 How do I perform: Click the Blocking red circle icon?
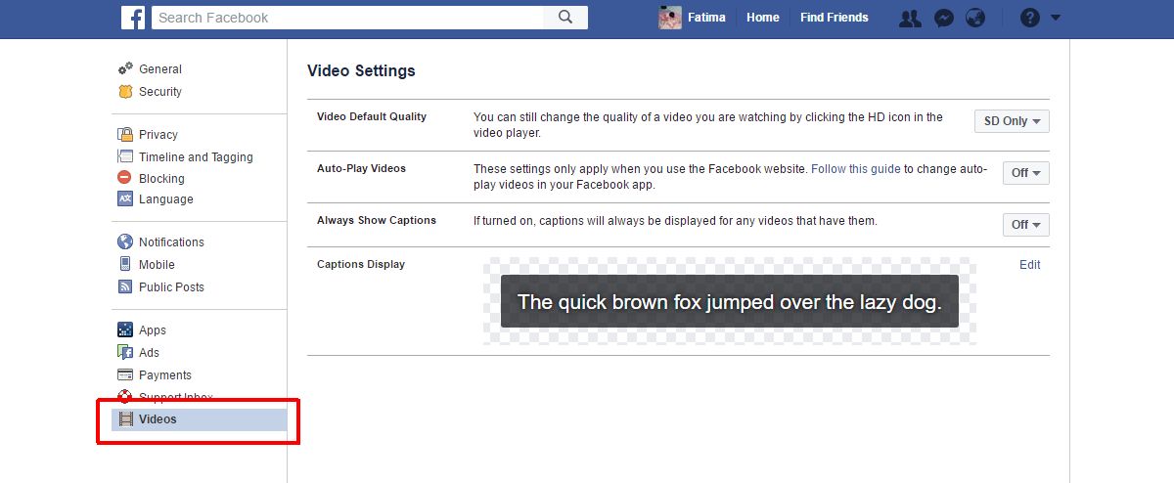[125, 178]
